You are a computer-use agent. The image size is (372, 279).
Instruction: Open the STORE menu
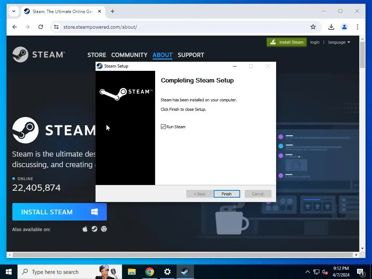[x=97, y=55]
